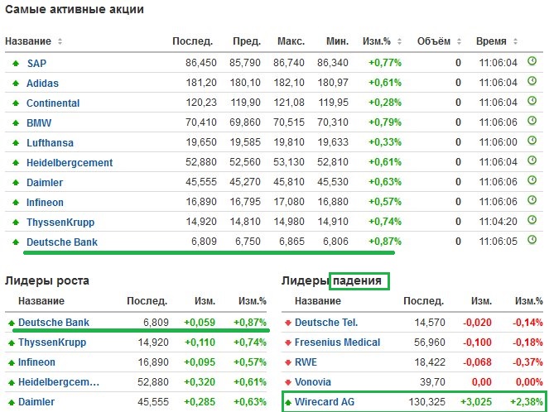Click the clock icon in Infineon row

(532, 200)
